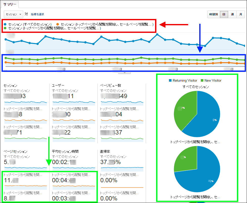Viewport: 247px width, 203px height.
Task: Switch the graph to 時間別 view
Action: click(x=213, y=14)
